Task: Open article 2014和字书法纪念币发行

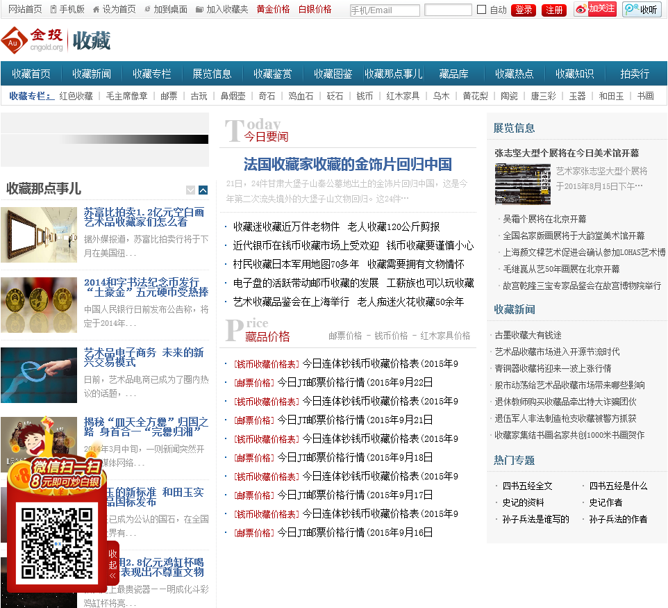Action: 146,287
